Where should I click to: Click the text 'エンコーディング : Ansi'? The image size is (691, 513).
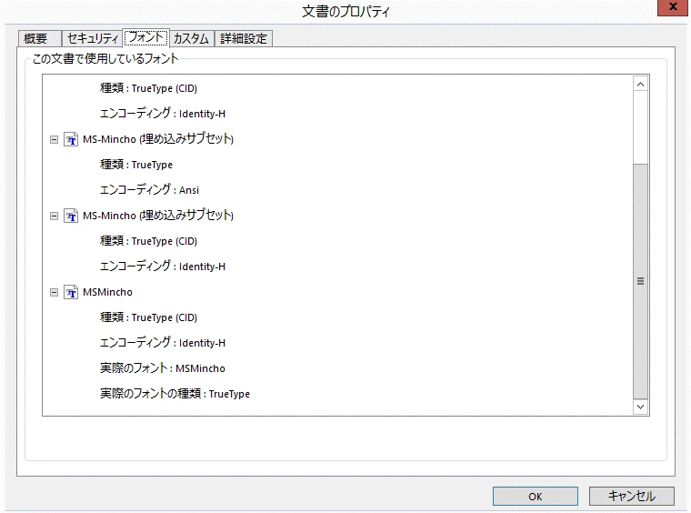point(149,190)
